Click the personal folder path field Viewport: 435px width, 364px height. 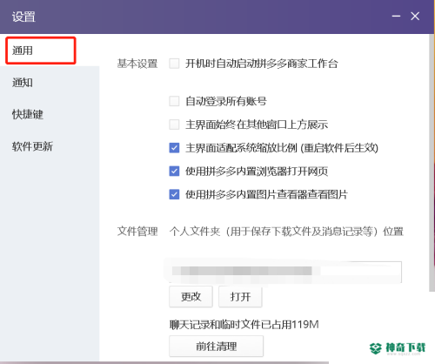pos(285,272)
